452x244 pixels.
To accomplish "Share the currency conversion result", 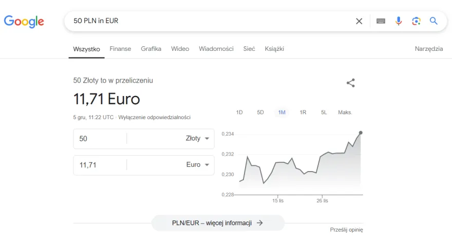I will pos(350,83).
